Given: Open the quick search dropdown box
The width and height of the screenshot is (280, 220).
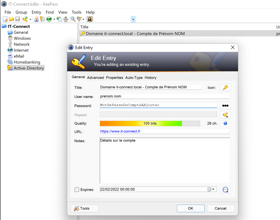Looking at the screenshot, I should coord(133,19).
